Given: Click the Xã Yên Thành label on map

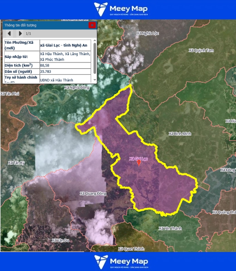Looking at the screenshot, I should pyautogui.click(x=170, y=228).
